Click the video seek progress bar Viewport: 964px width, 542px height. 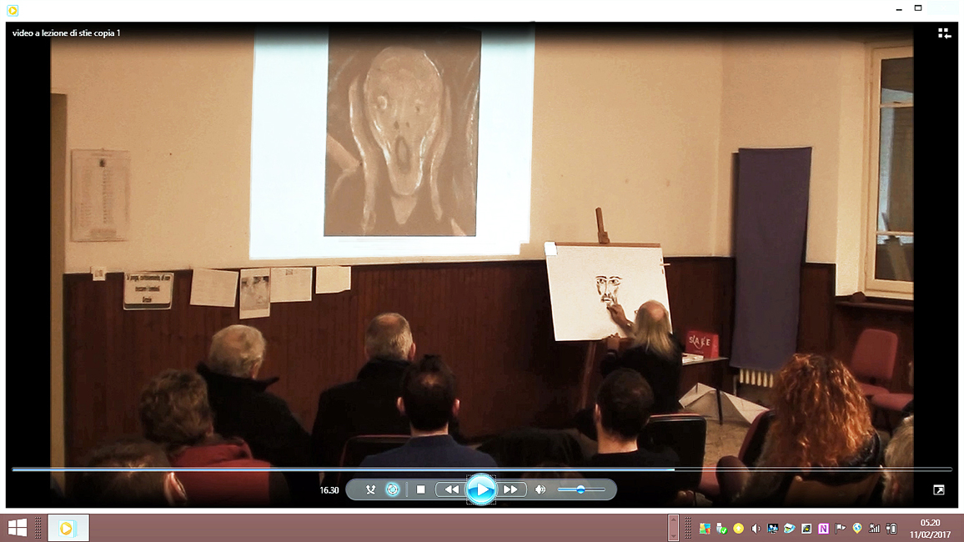(x=481, y=469)
